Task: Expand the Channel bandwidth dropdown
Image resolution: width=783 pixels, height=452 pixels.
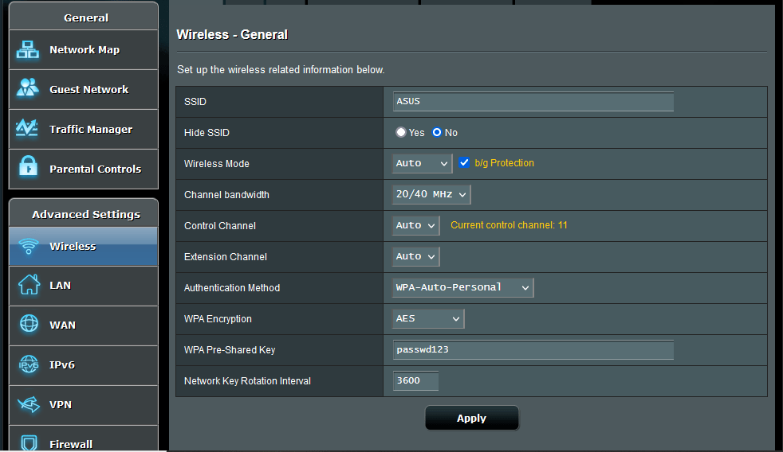Action: tap(431, 194)
